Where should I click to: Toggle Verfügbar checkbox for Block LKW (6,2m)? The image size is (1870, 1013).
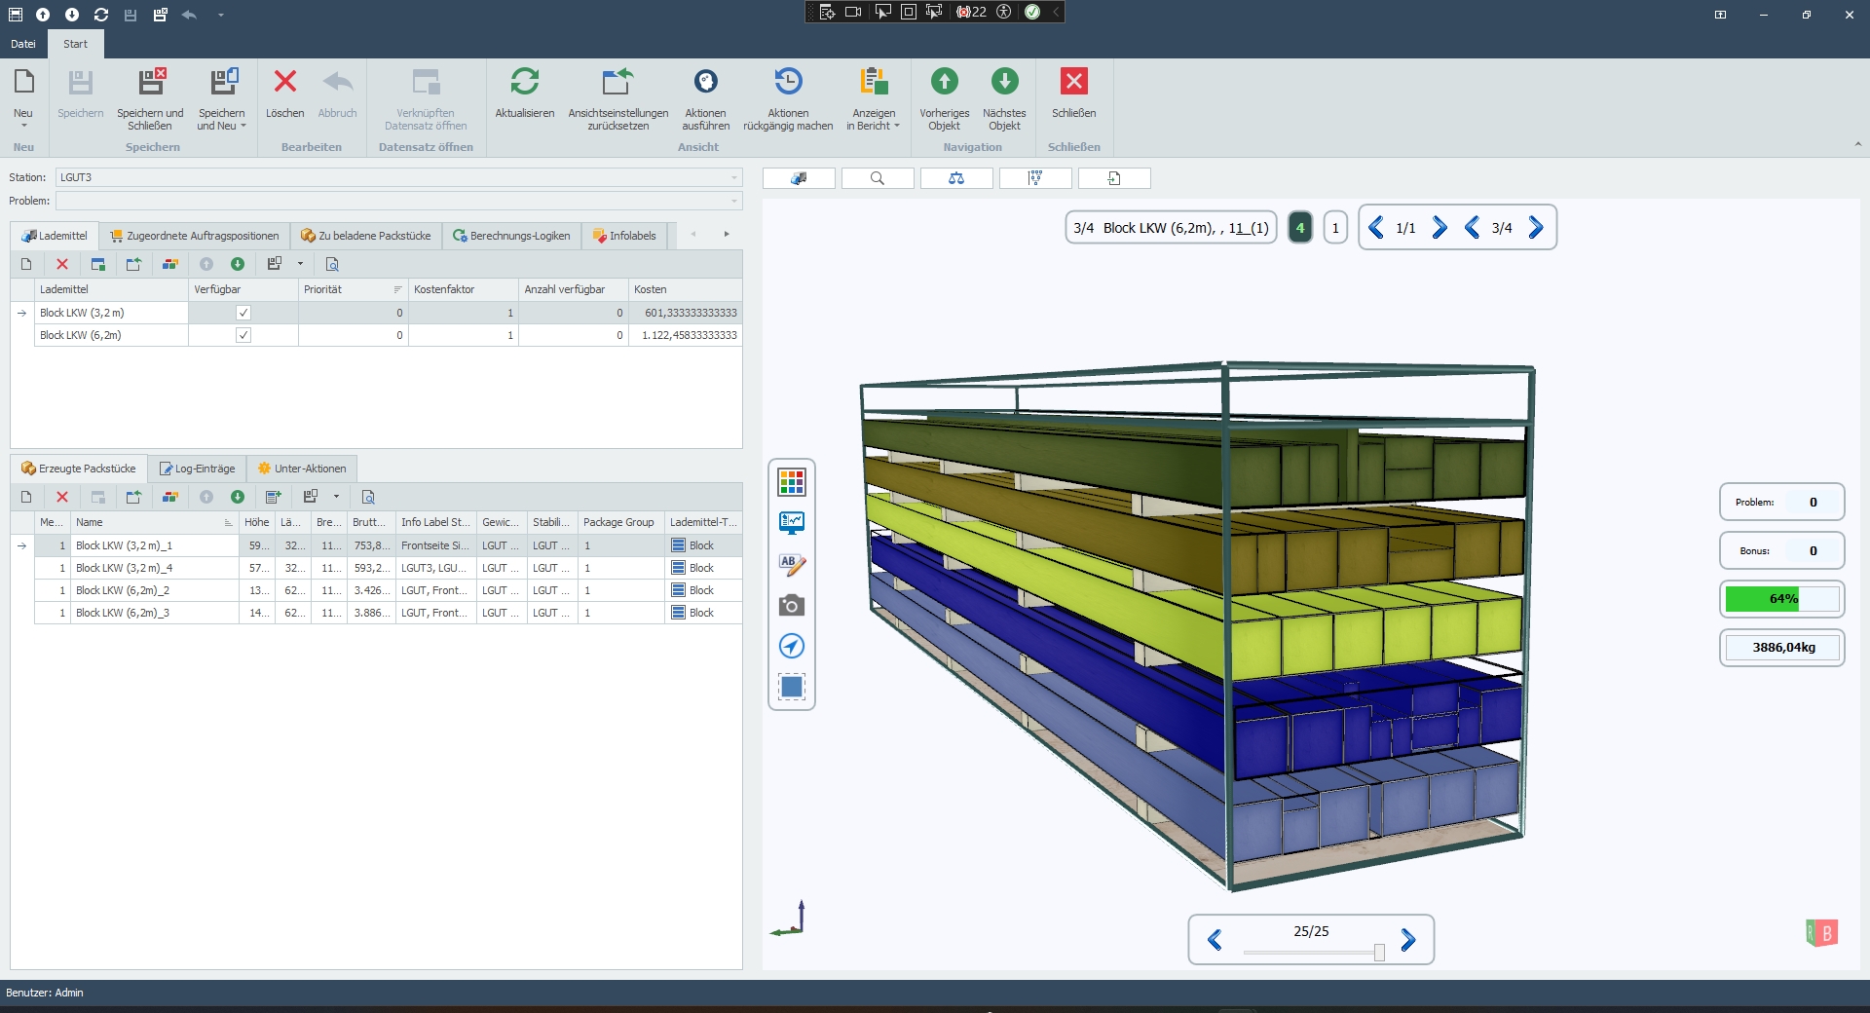(243, 335)
